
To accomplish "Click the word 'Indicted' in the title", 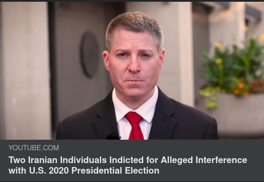I will [x=126, y=160].
